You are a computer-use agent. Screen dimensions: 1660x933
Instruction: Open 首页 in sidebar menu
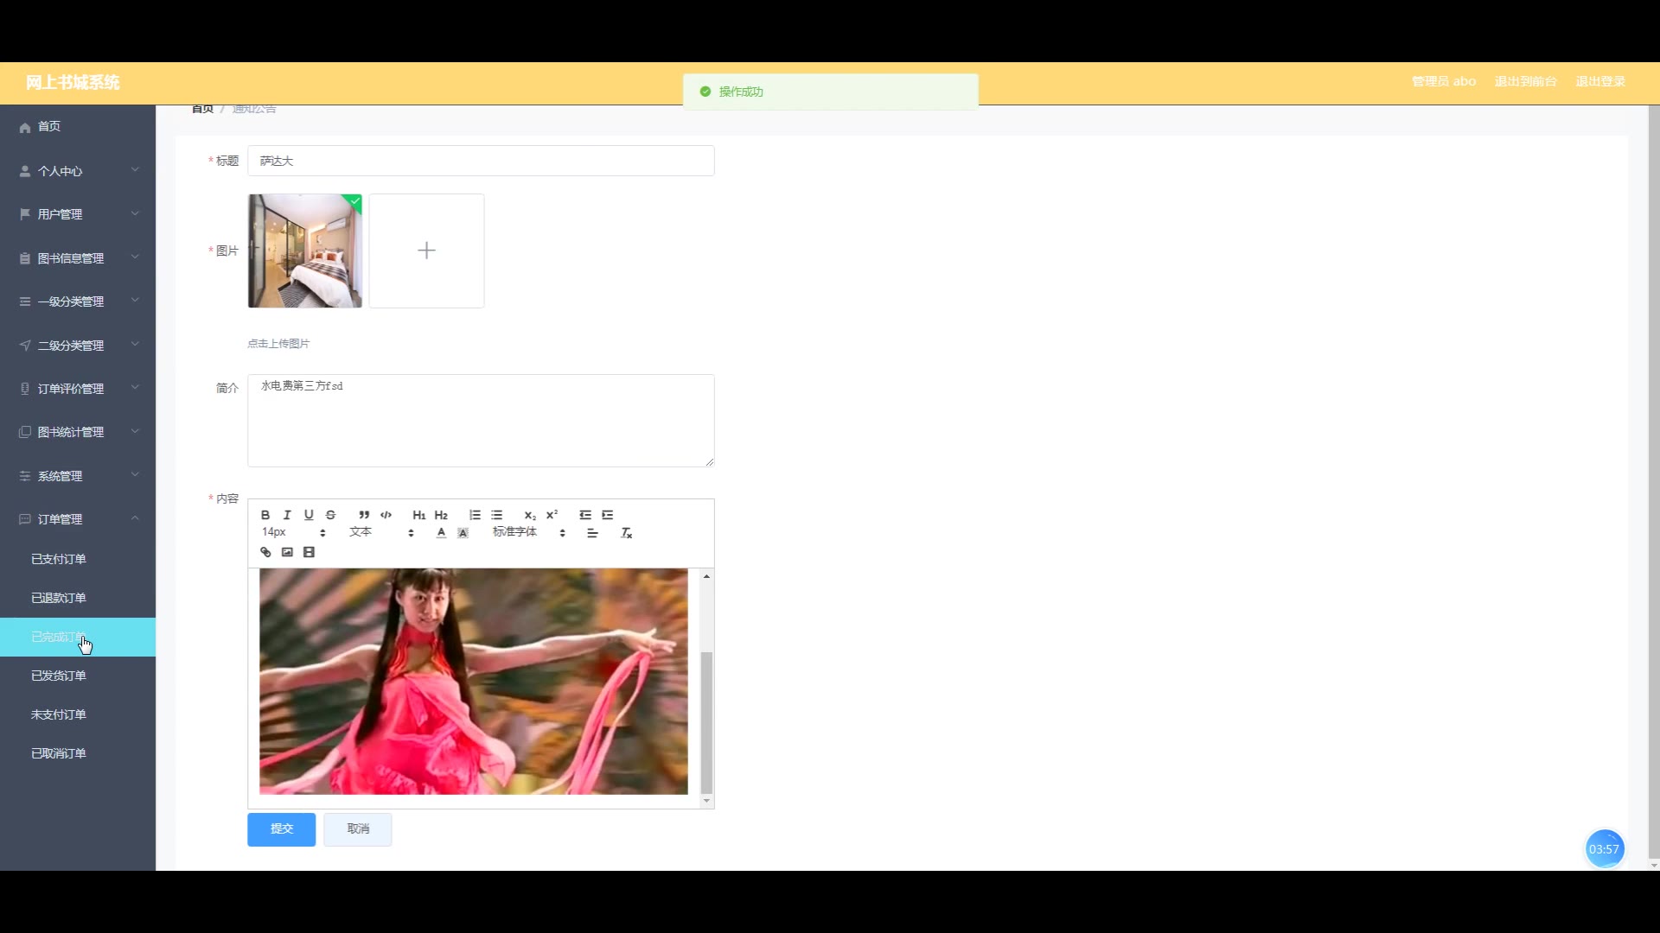(x=49, y=126)
